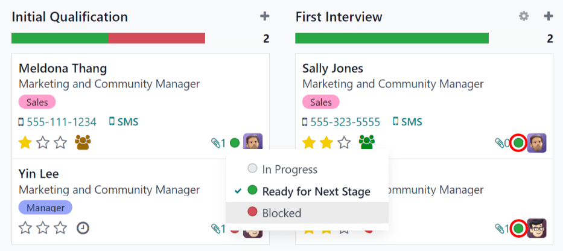Viewport: 563px width, 251px height.
Task: Click first star on Yin Lee card
Action: coord(25,228)
